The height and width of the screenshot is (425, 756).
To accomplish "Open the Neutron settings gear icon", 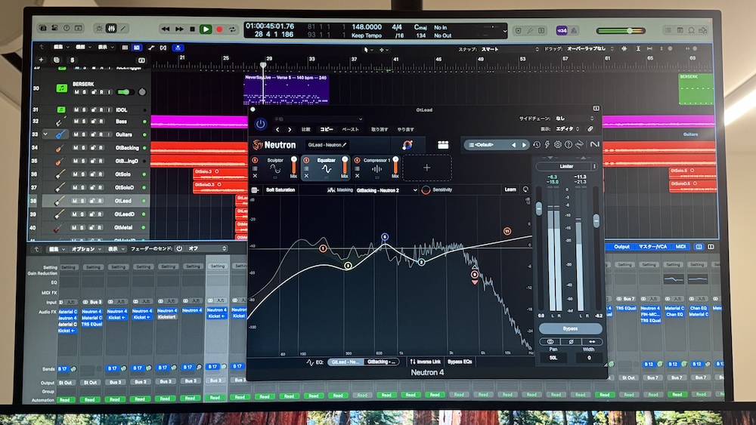I will pos(558,145).
